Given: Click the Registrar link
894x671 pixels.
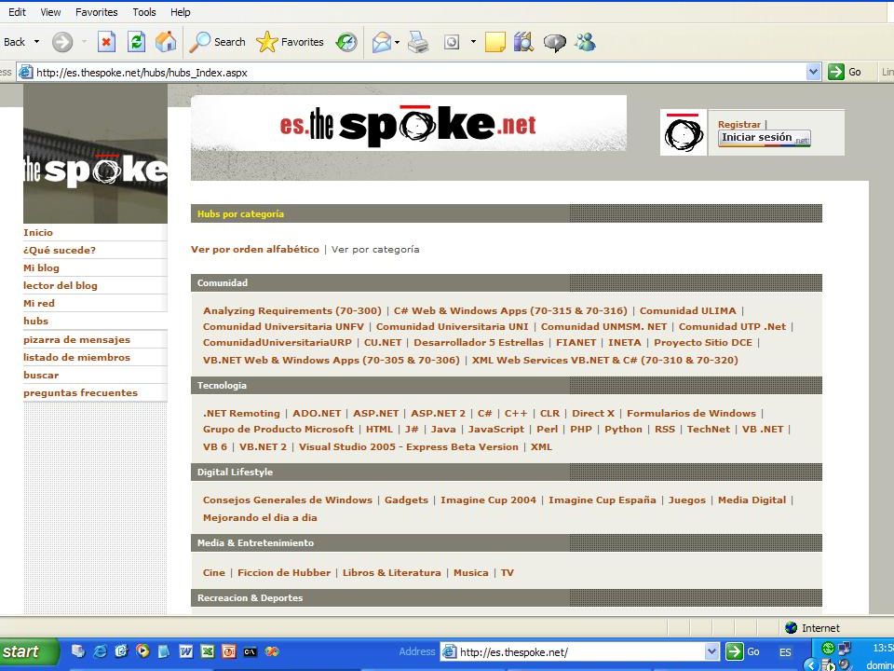Looking at the screenshot, I should pos(738,124).
